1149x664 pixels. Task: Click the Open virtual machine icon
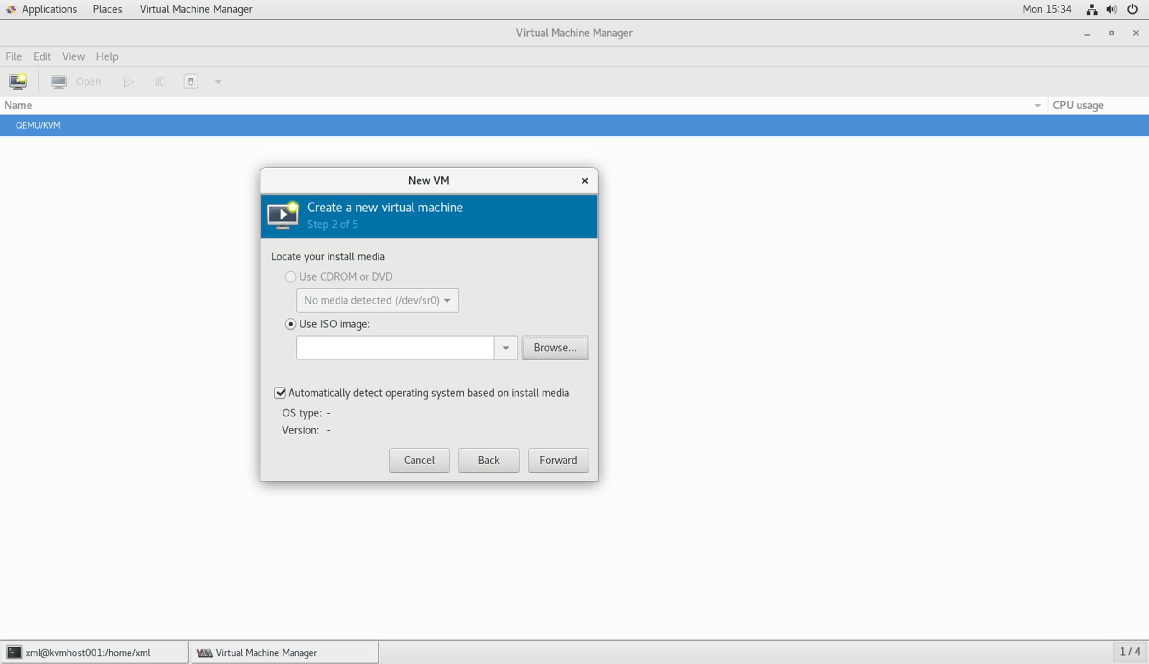[x=59, y=81]
